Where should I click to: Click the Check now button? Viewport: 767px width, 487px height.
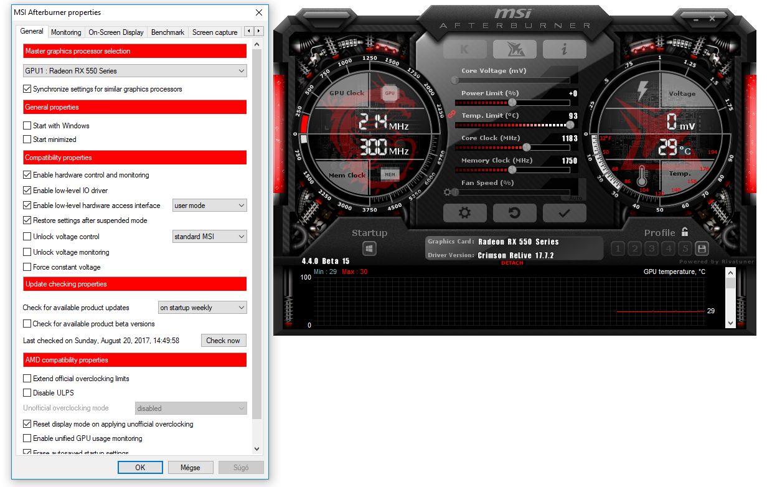coord(224,341)
